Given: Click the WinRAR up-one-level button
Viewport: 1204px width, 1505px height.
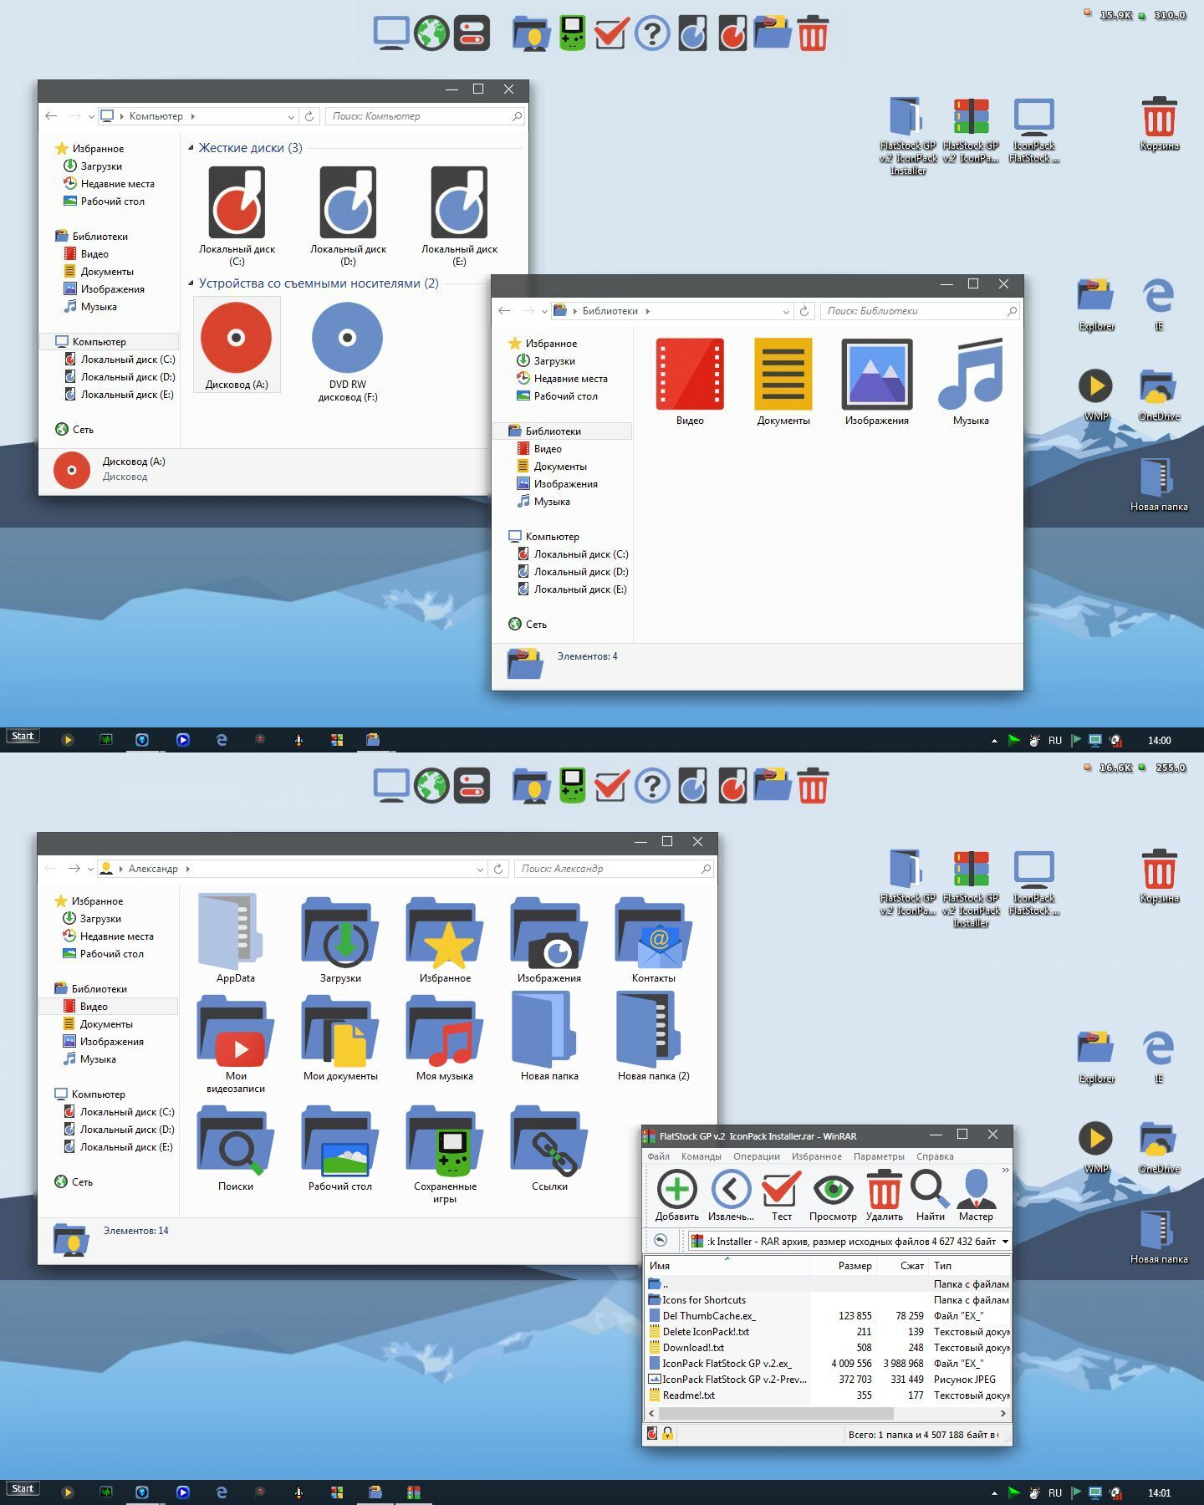Looking at the screenshot, I should tap(661, 1241).
